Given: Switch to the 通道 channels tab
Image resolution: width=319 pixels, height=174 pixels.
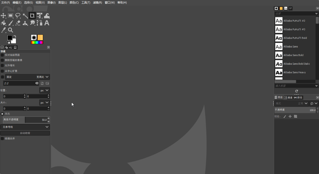Looking at the screenshot, I should point(288,98).
